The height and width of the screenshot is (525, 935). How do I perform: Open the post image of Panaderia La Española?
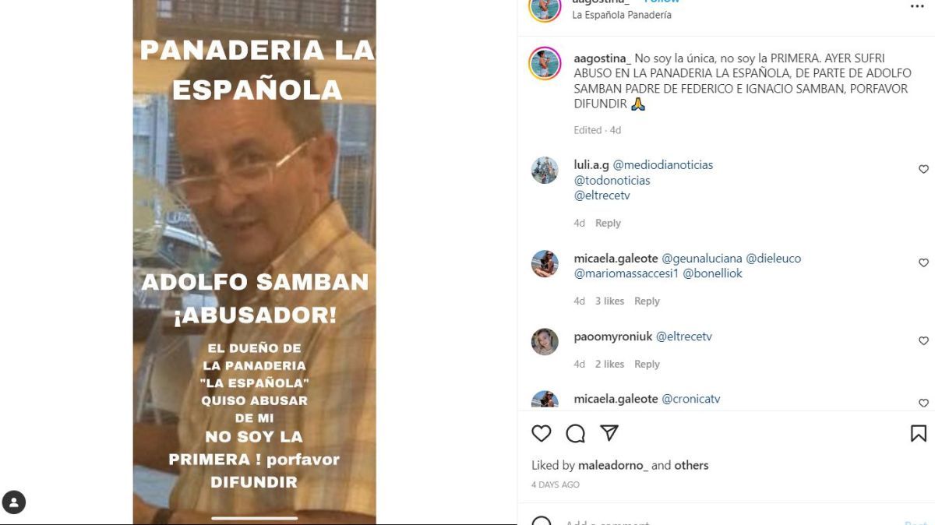pos(255,262)
